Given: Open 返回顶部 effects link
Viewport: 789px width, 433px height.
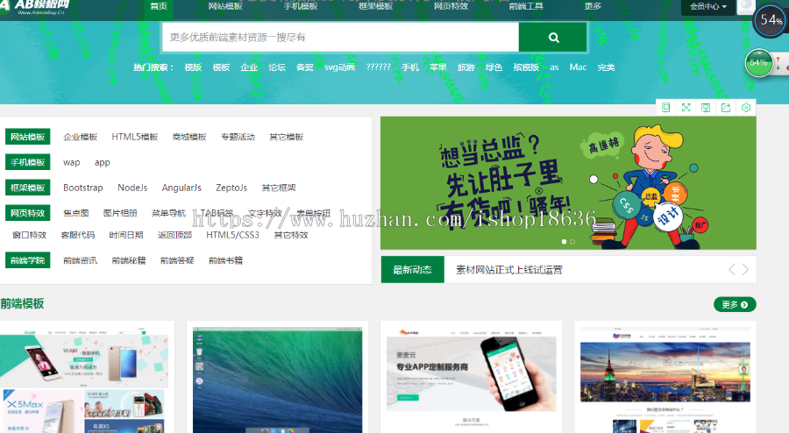Looking at the screenshot, I should (x=174, y=235).
